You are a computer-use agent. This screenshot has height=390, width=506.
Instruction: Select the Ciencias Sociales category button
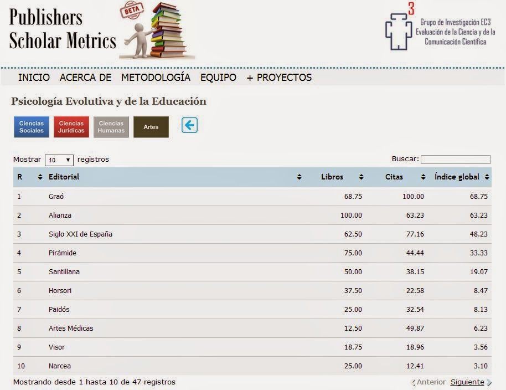(x=32, y=127)
